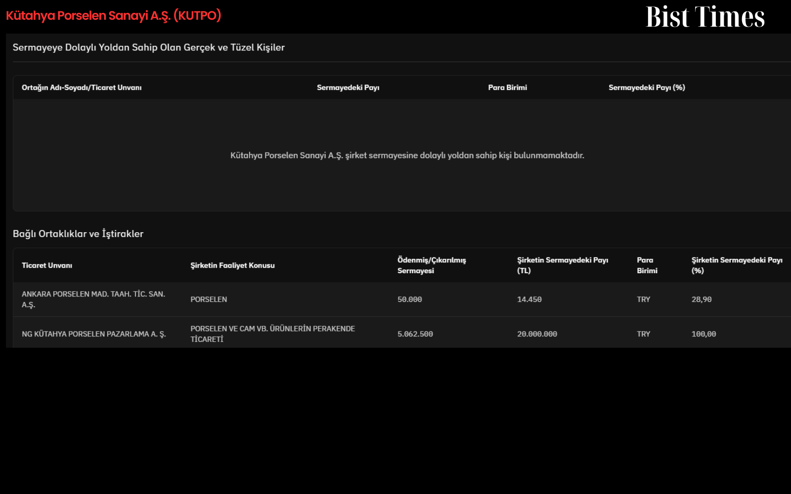Click the share value '14.450'
The height and width of the screenshot is (494, 791).
tap(529, 299)
